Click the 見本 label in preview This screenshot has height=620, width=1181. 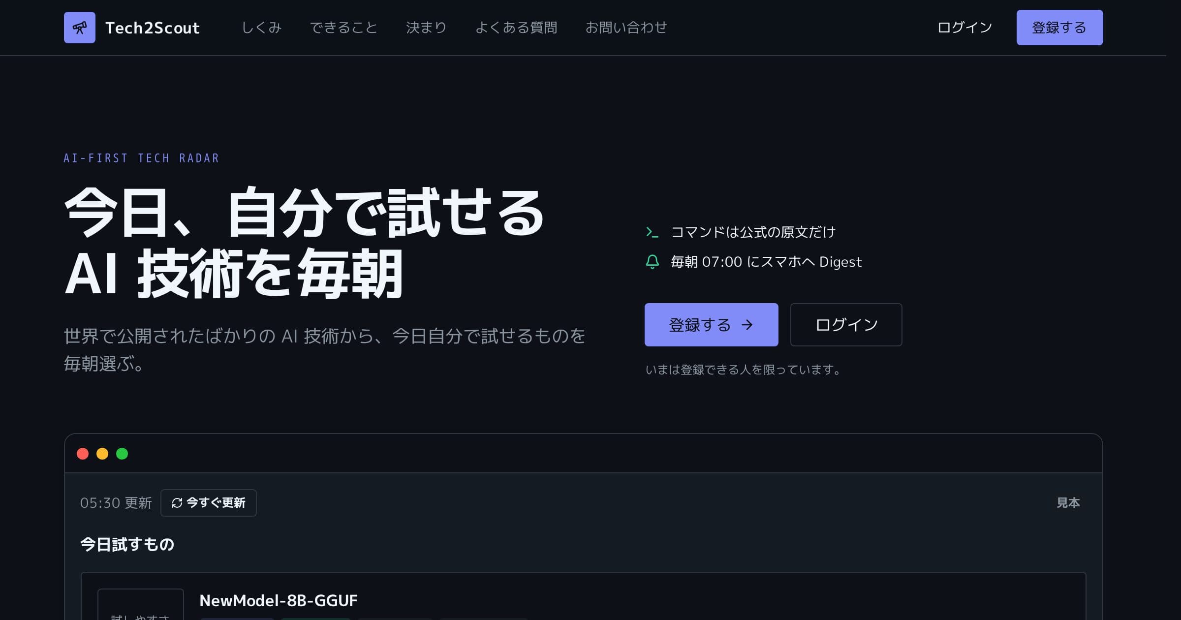[x=1068, y=503]
